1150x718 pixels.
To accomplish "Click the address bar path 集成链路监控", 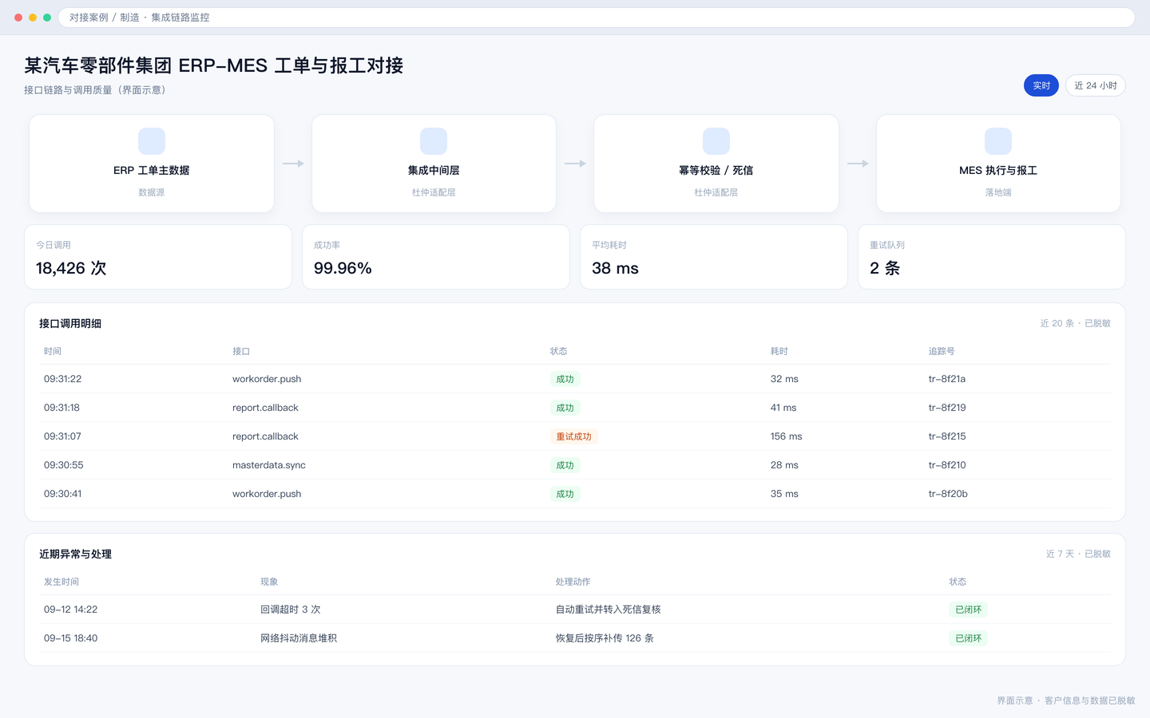I will click(x=180, y=18).
